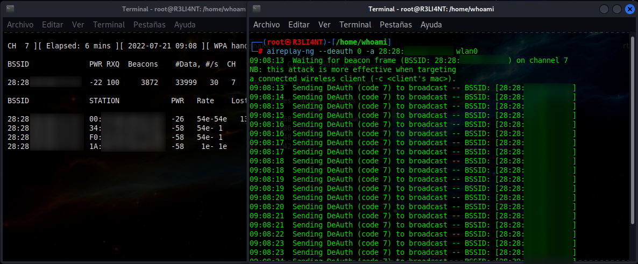Click 'NB: this attack is more effective' line
The width and height of the screenshot is (638, 264).
pos(353,69)
